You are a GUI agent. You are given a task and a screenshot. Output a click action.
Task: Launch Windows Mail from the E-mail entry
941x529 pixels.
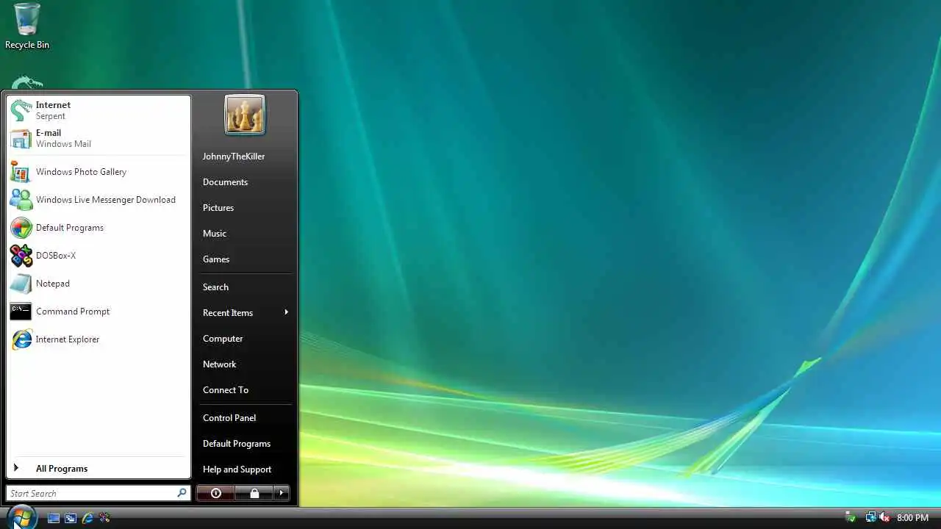[99, 138]
